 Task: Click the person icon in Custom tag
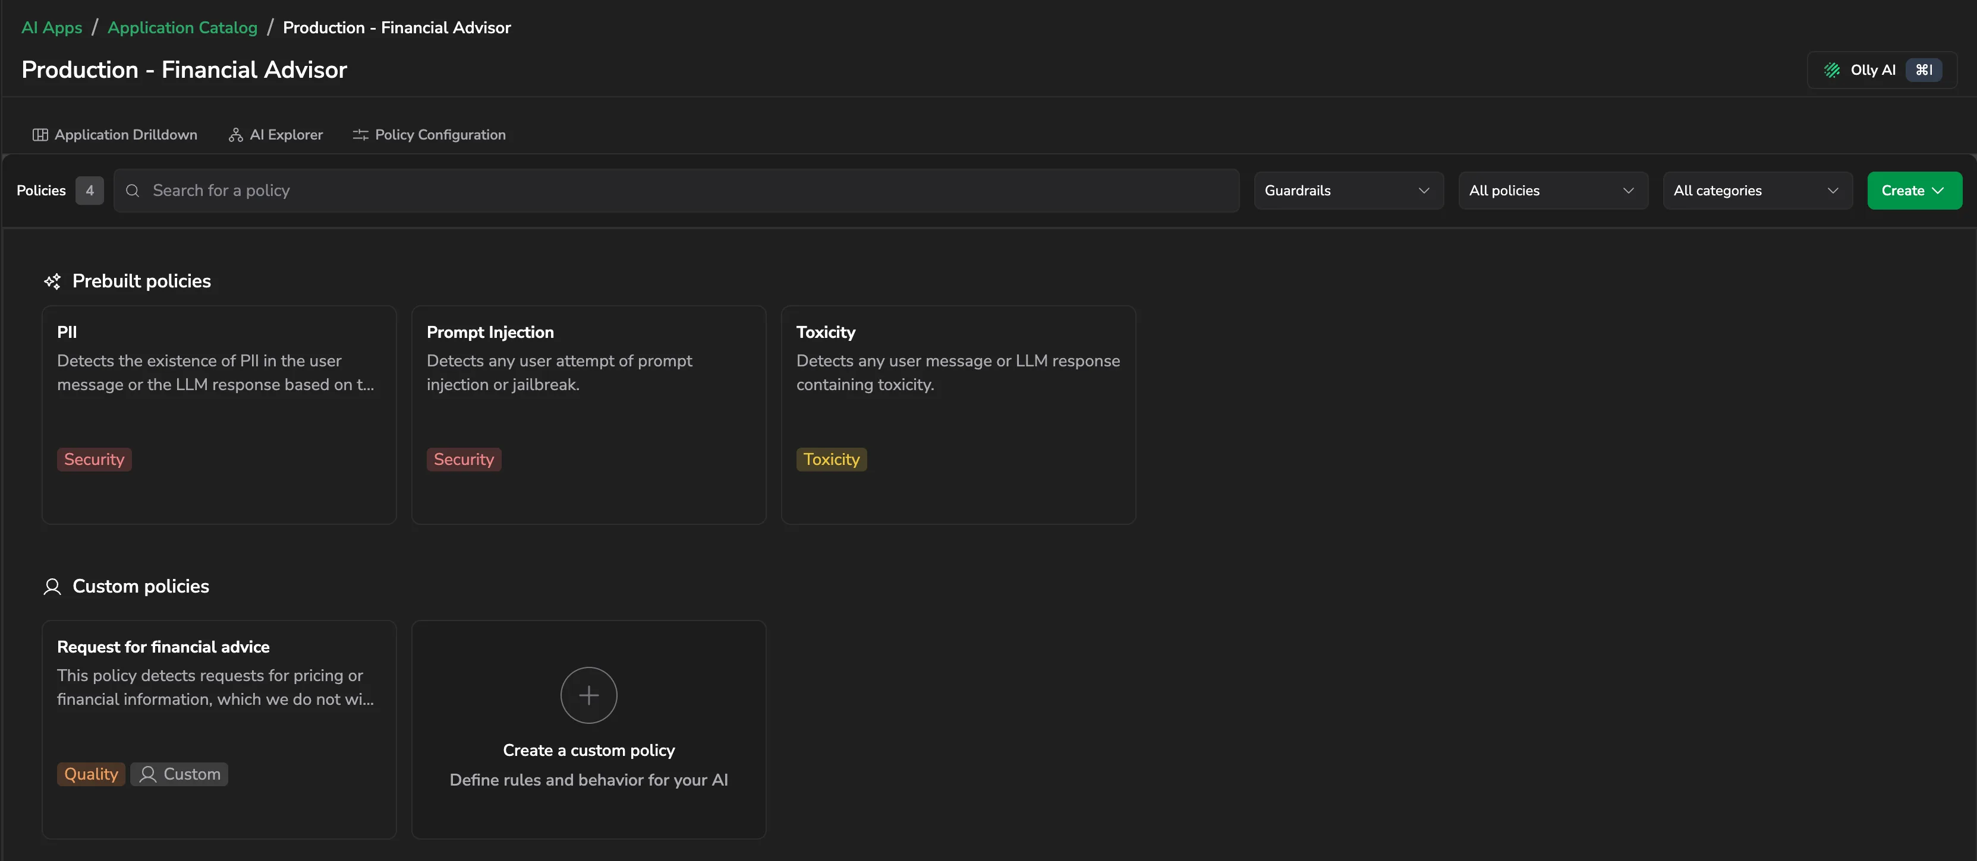tap(148, 774)
